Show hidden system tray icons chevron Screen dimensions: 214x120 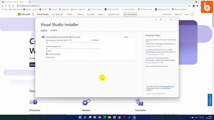(x=190, y=117)
